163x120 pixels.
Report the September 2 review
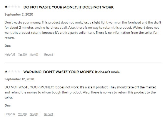pyautogui.click(x=49, y=54)
